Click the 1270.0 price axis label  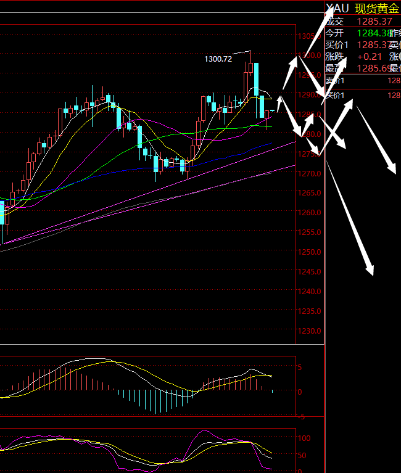(309, 174)
